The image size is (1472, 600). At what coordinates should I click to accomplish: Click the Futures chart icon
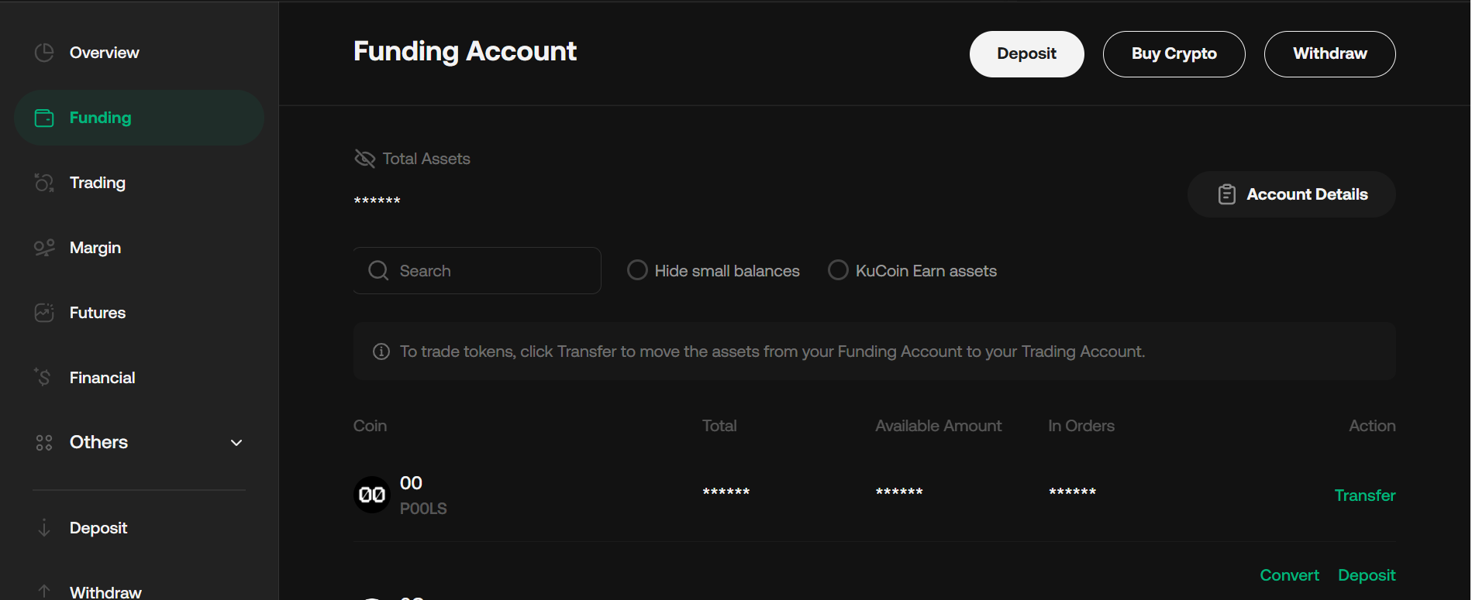(44, 313)
